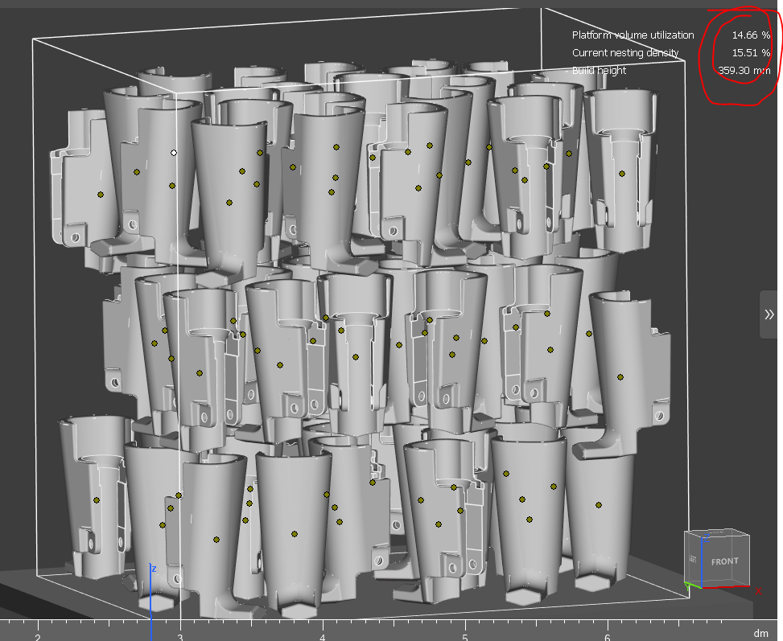Click the FRONT face of the view cube
The height and width of the screenshot is (641, 783).
pyautogui.click(x=724, y=561)
